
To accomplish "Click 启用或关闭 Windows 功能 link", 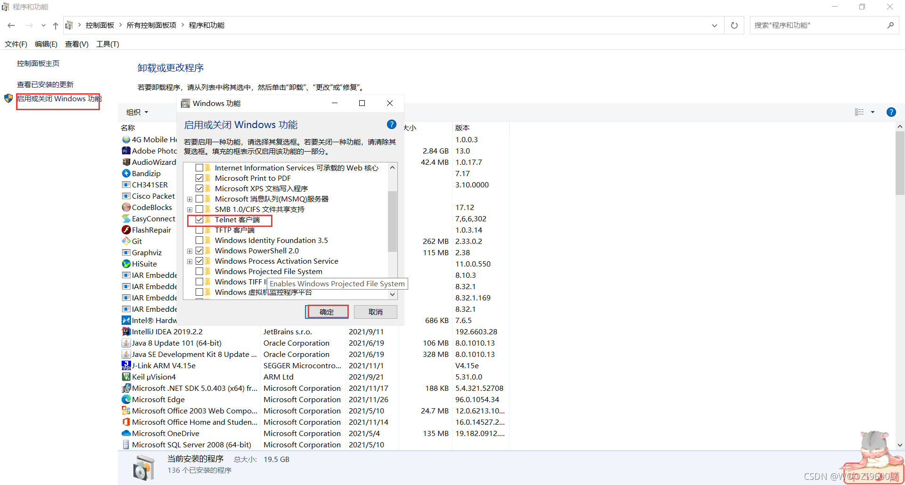I will coord(59,98).
